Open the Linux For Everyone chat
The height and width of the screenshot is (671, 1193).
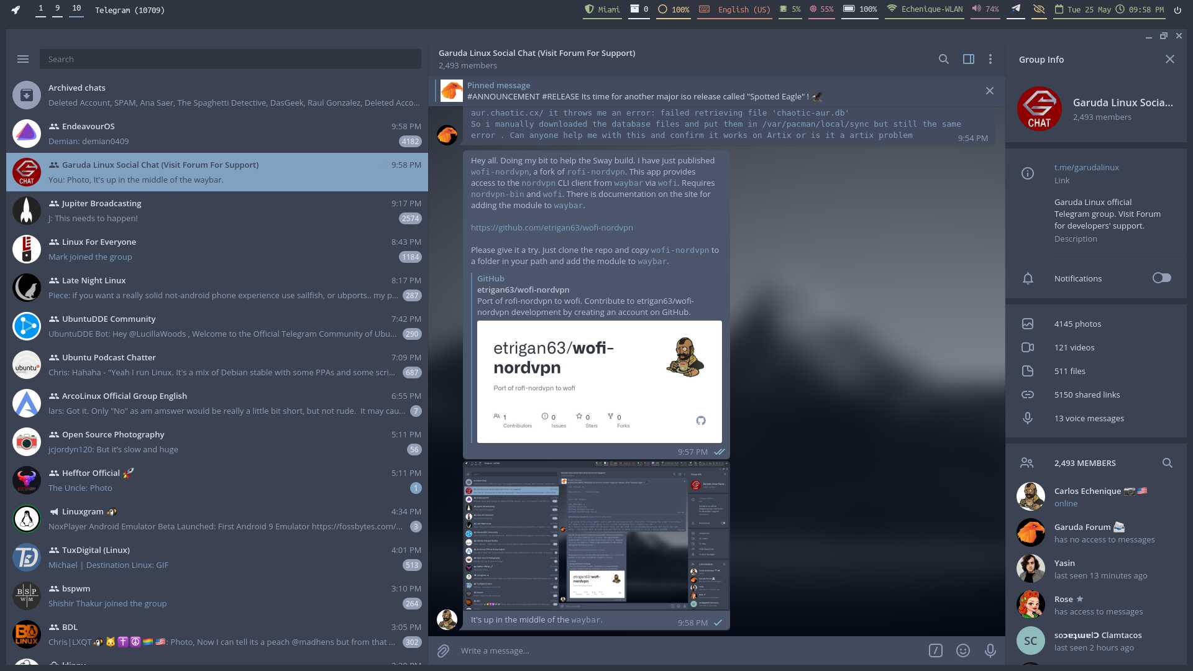click(x=217, y=249)
